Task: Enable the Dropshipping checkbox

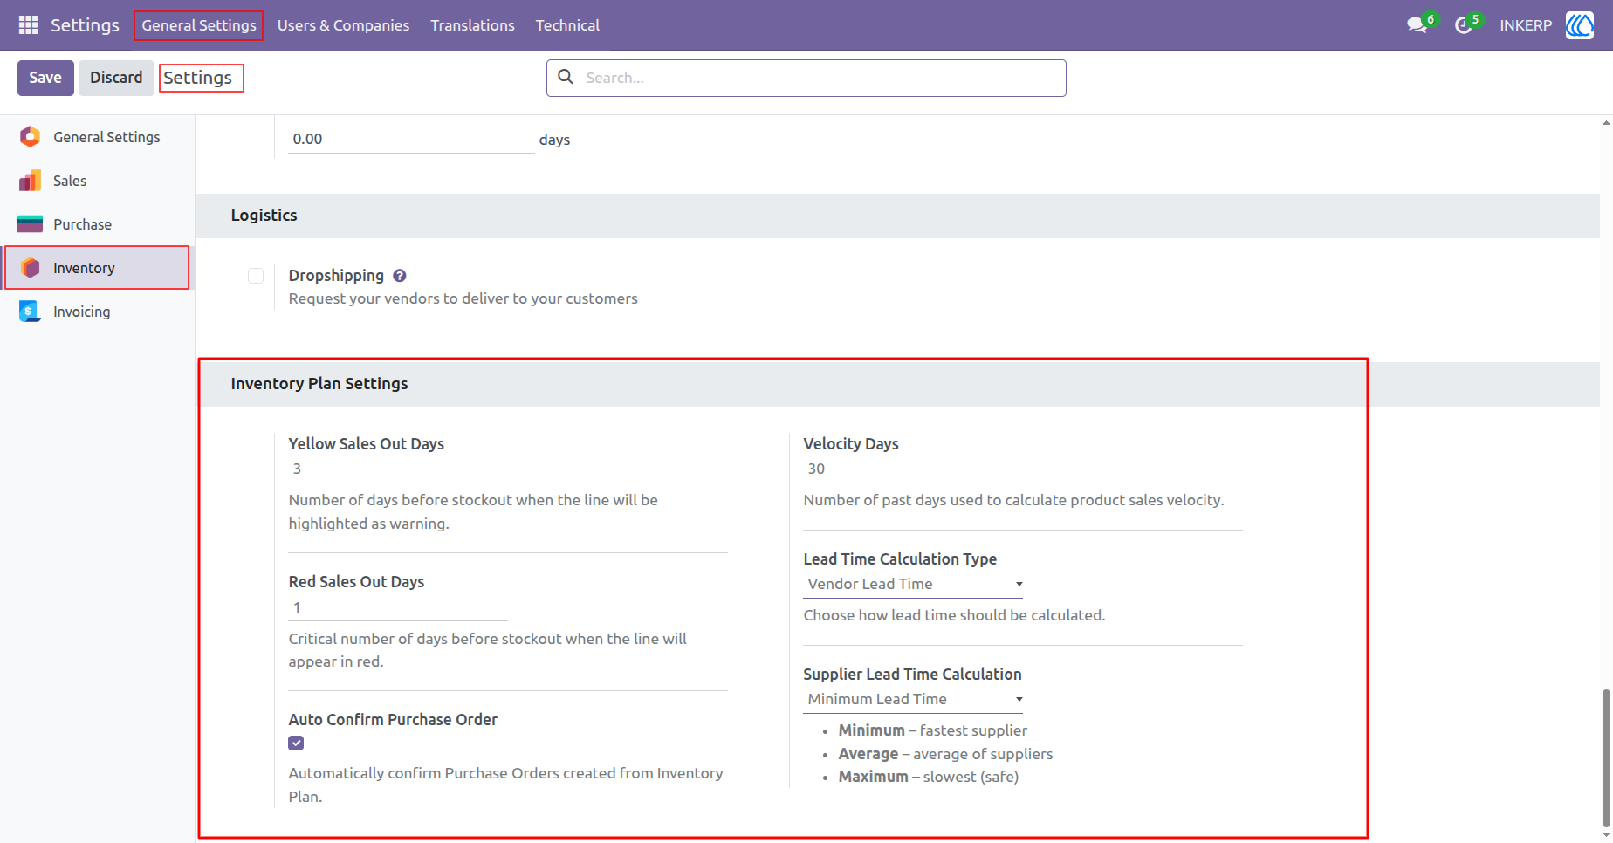Action: 256,276
